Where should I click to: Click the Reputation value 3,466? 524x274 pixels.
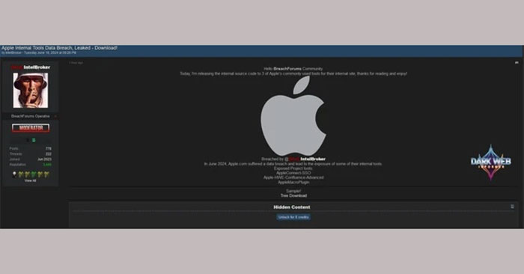point(47,165)
